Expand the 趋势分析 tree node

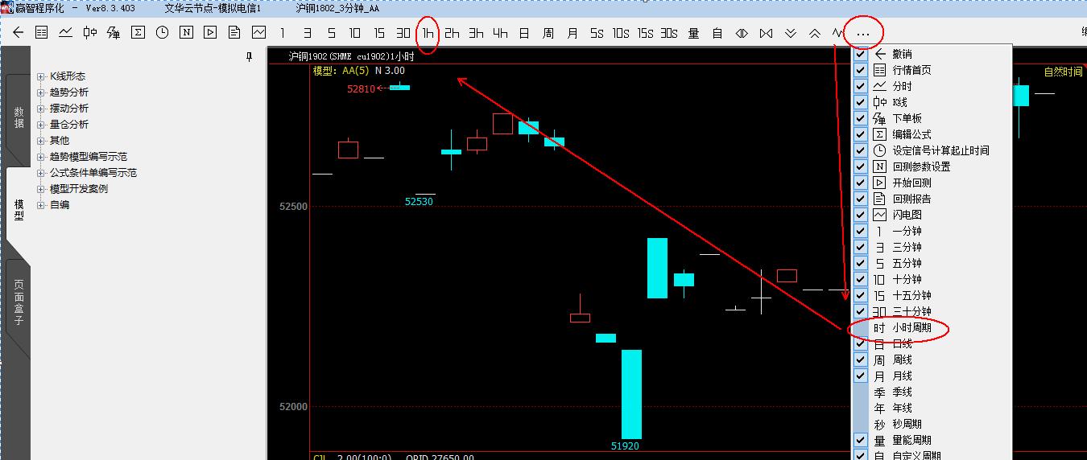(x=40, y=92)
